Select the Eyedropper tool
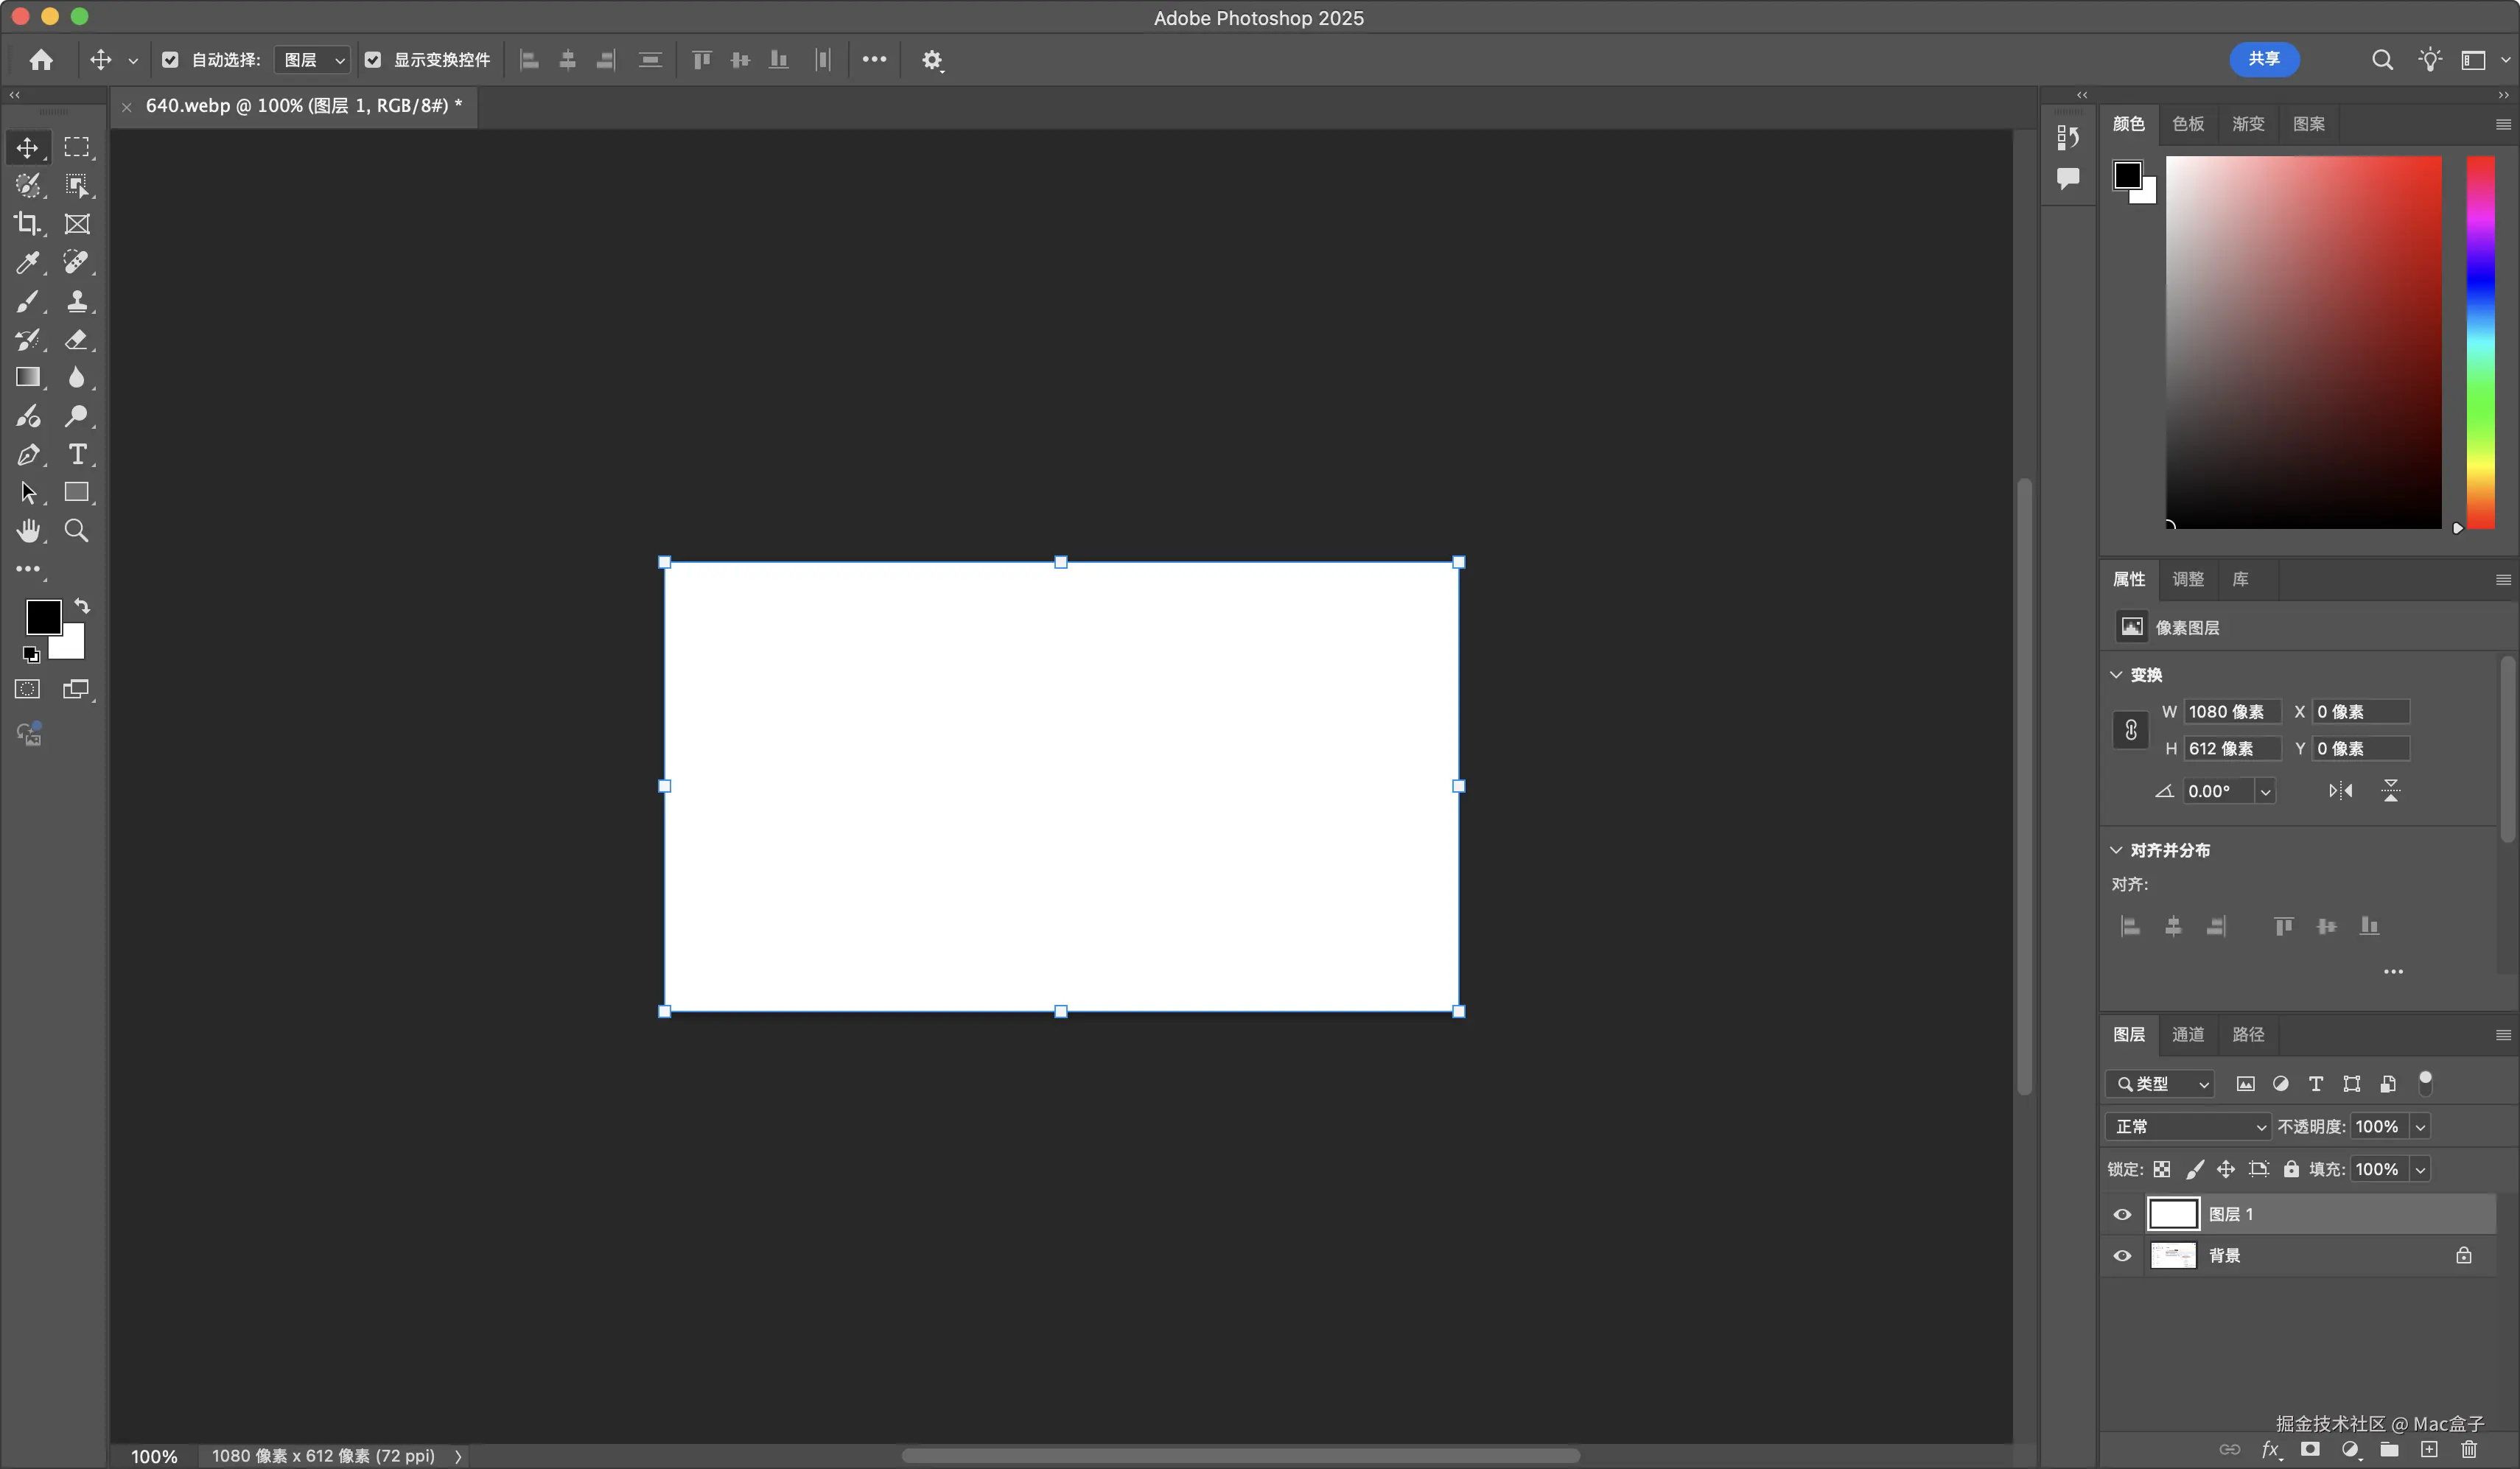The image size is (2520, 1469). (x=27, y=262)
